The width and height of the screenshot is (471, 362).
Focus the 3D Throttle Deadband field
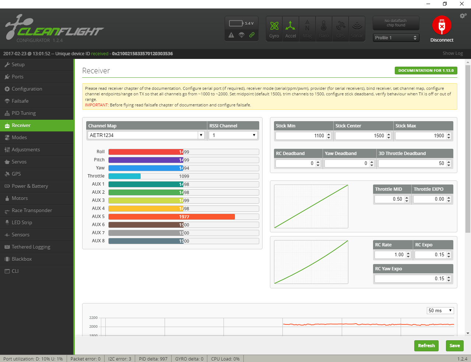(415, 164)
